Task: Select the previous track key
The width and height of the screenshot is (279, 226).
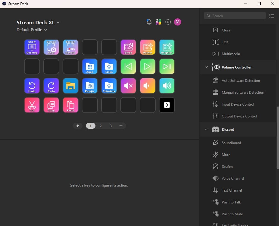Action: pyautogui.click(x=128, y=66)
